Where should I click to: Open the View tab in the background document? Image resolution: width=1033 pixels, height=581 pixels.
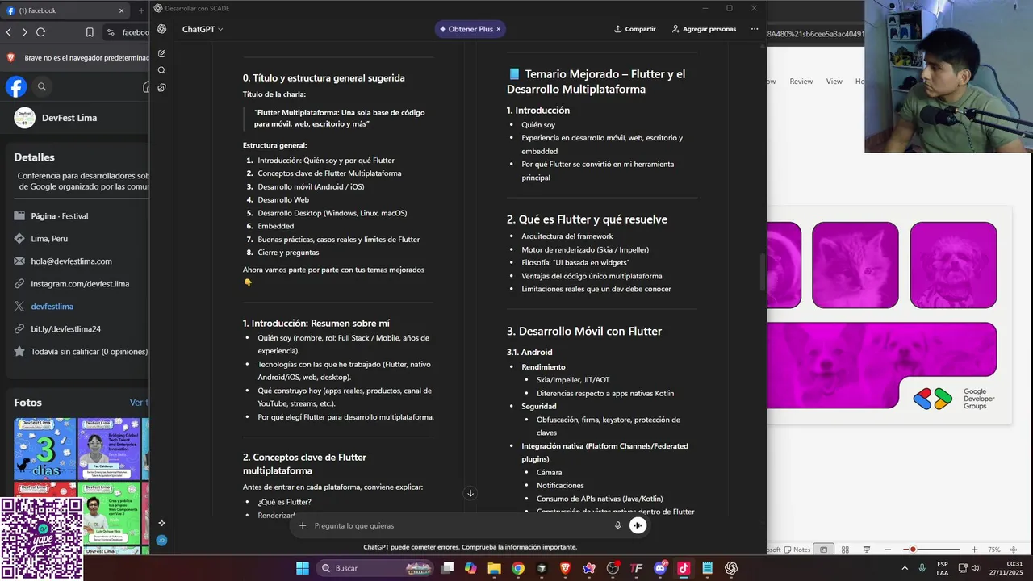tap(834, 82)
